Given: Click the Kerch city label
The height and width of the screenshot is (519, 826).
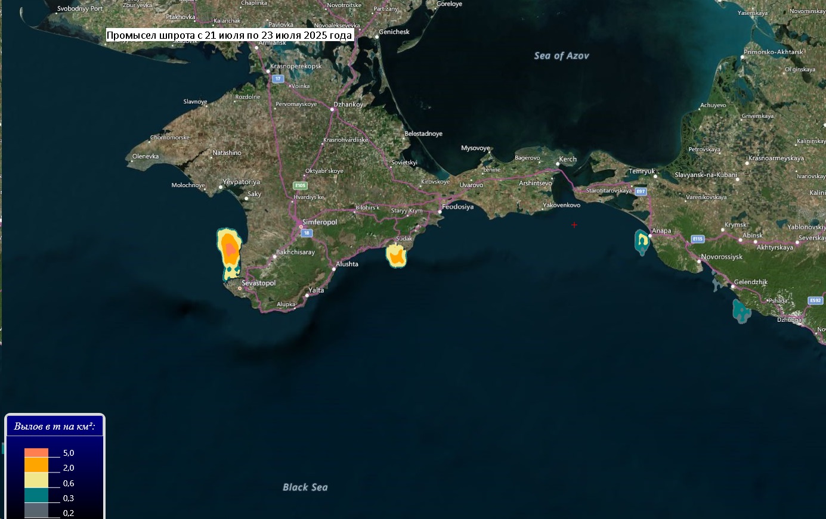Looking at the screenshot, I should tap(568, 159).
